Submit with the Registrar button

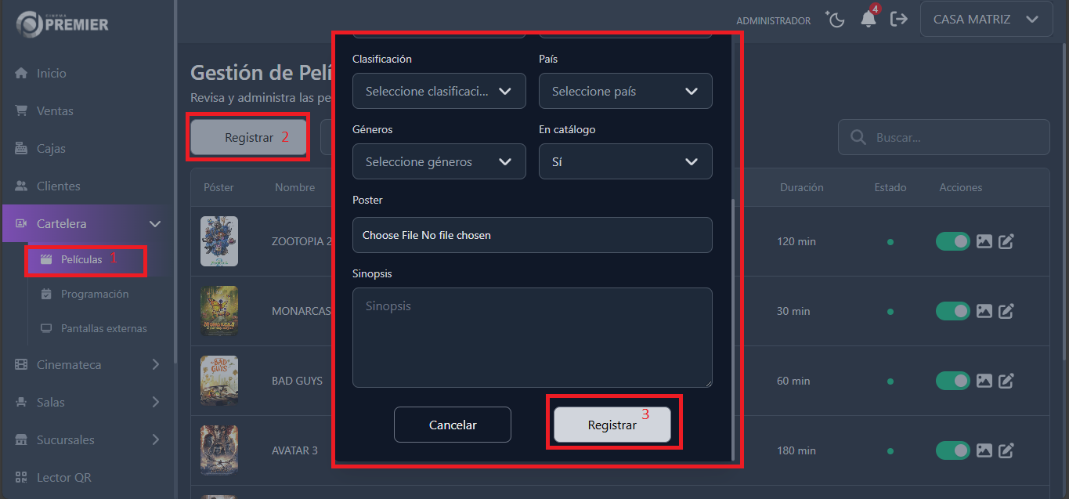tap(612, 425)
